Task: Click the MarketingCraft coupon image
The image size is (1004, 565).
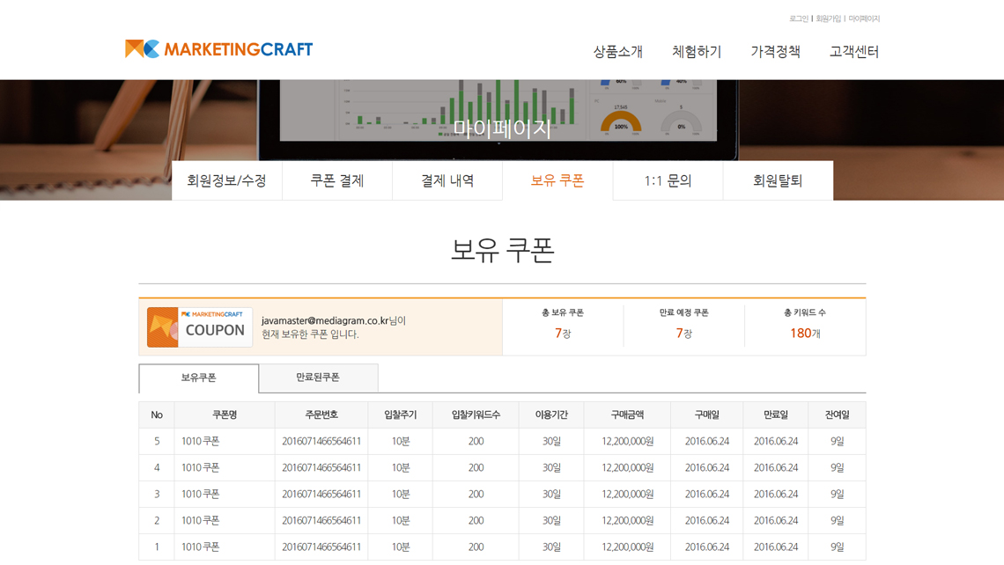Action: click(200, 327)
